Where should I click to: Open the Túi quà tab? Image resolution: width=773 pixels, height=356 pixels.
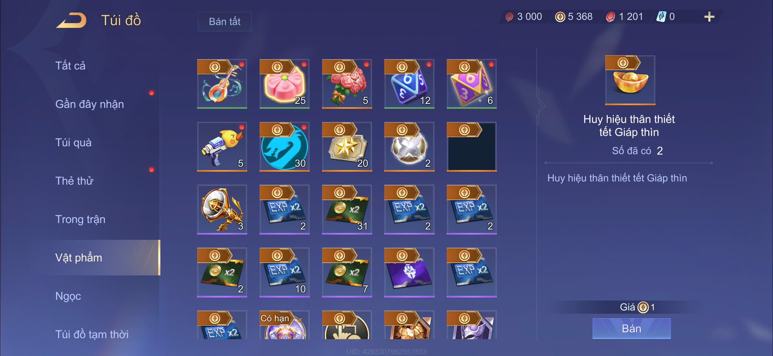[x=73, y=142]
